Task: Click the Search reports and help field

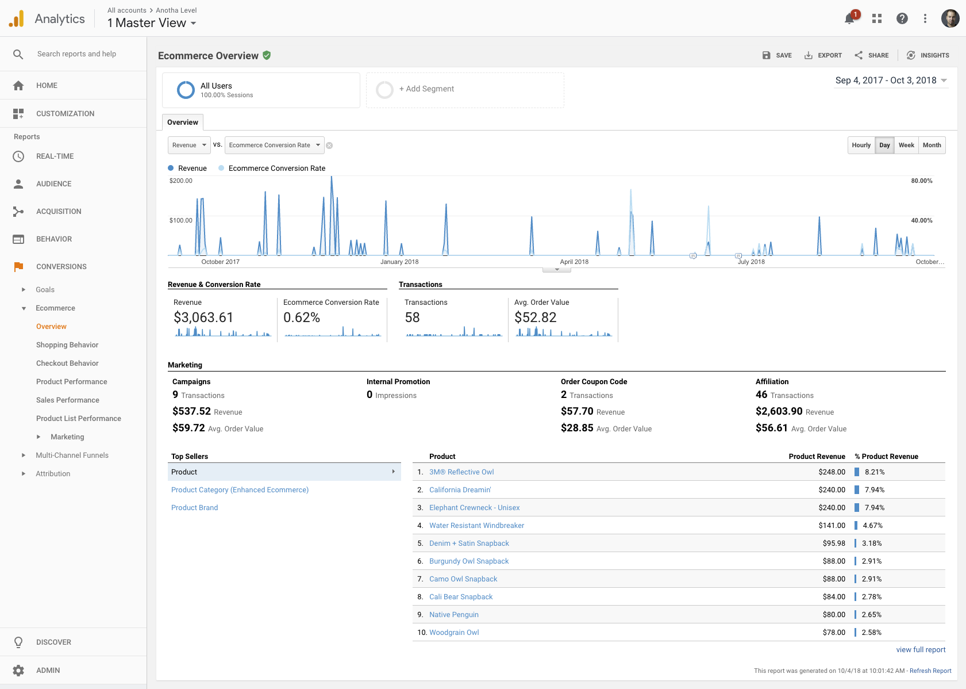Action: click(76, 54)
